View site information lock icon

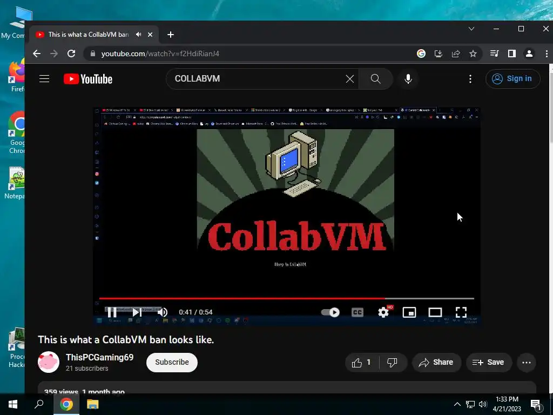(x=93, y=53)
